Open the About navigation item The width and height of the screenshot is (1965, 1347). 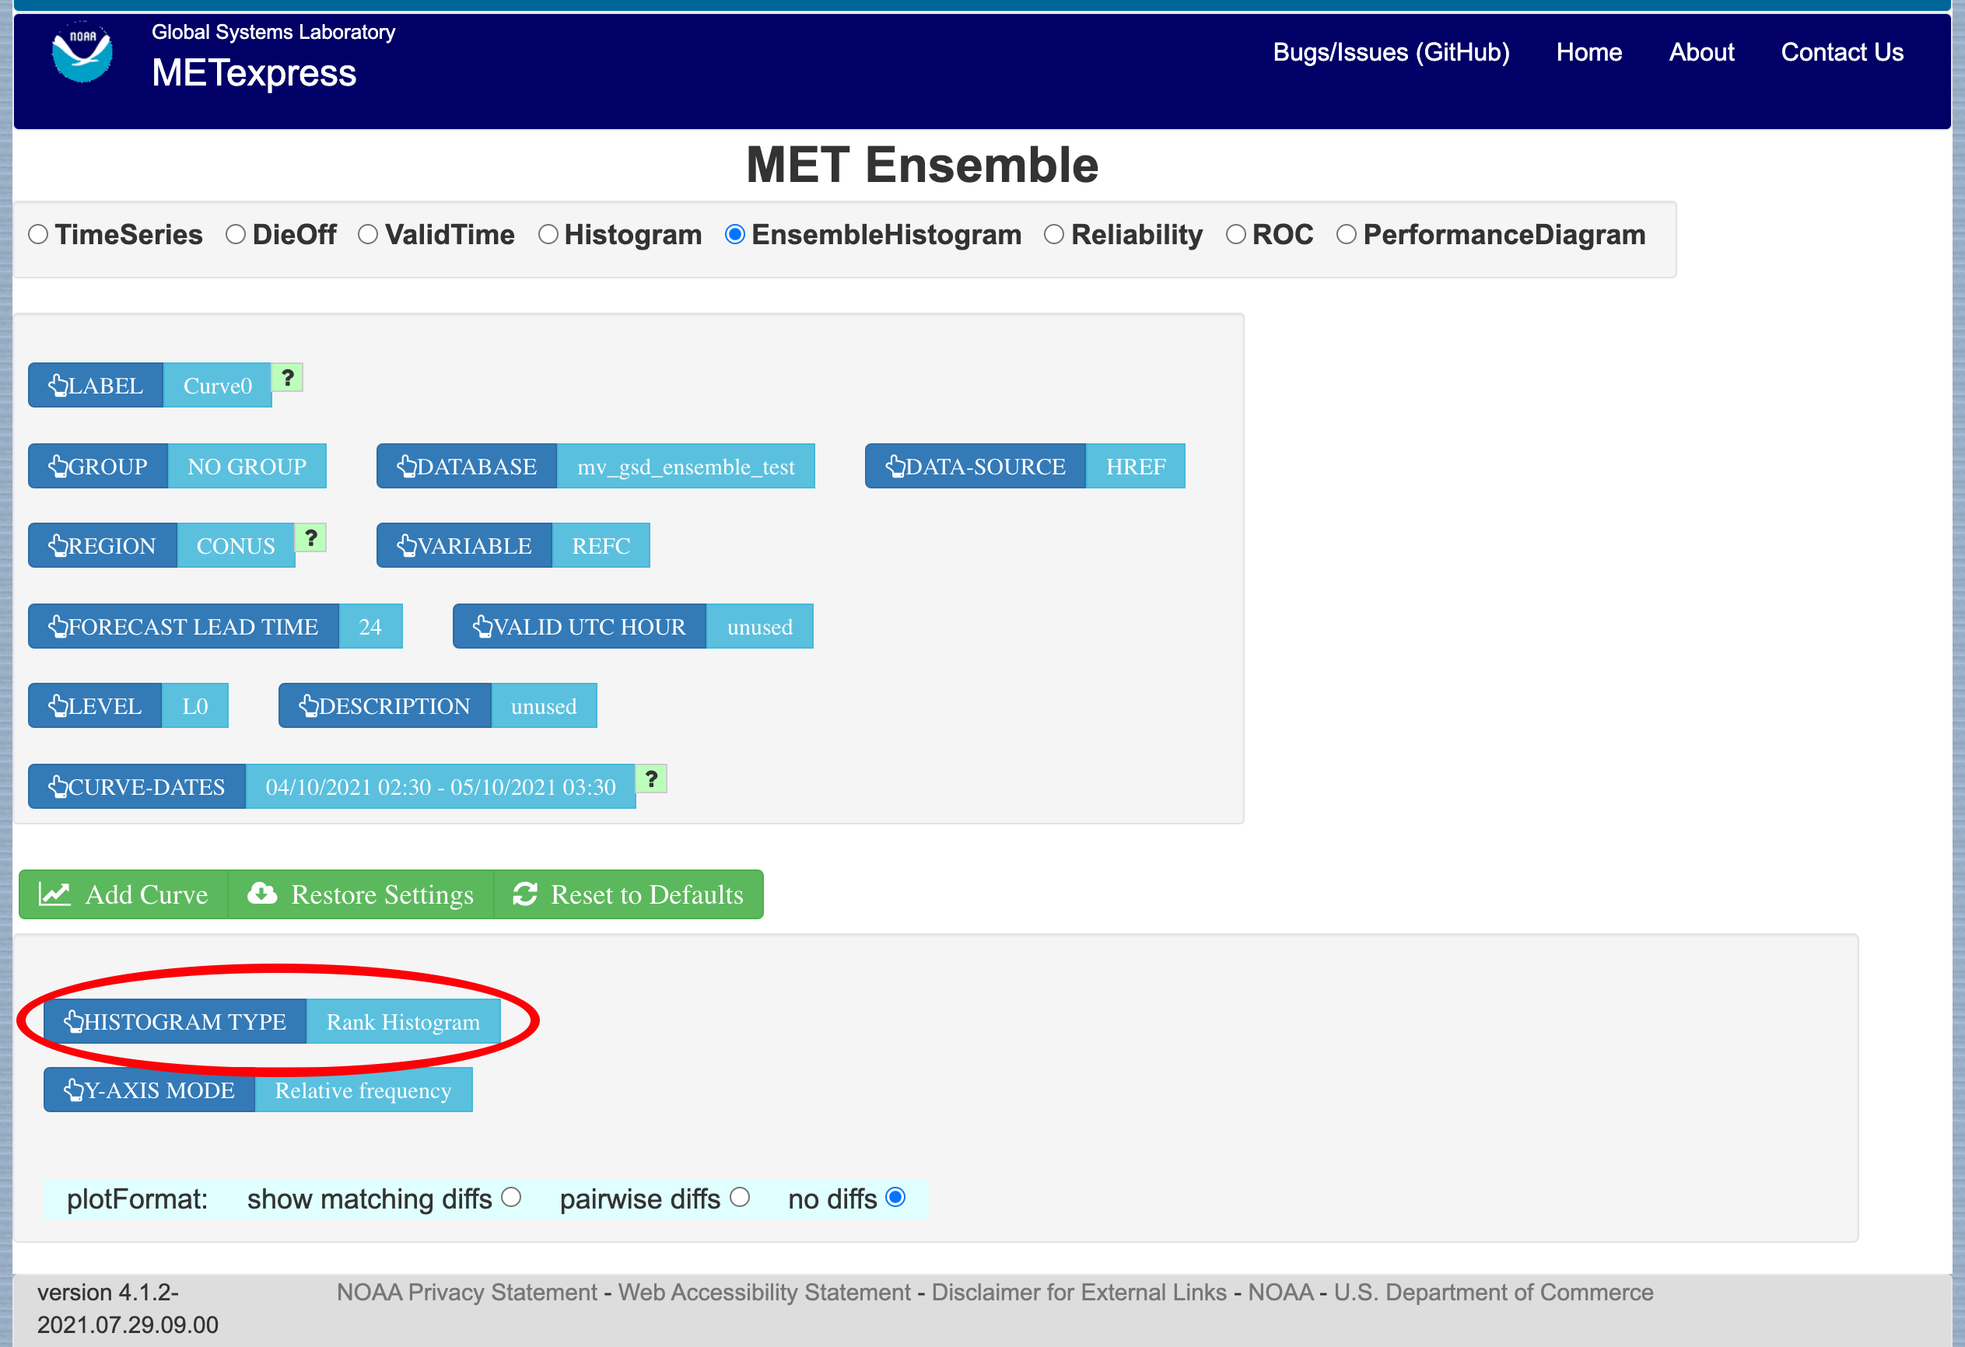(1701, 52)
